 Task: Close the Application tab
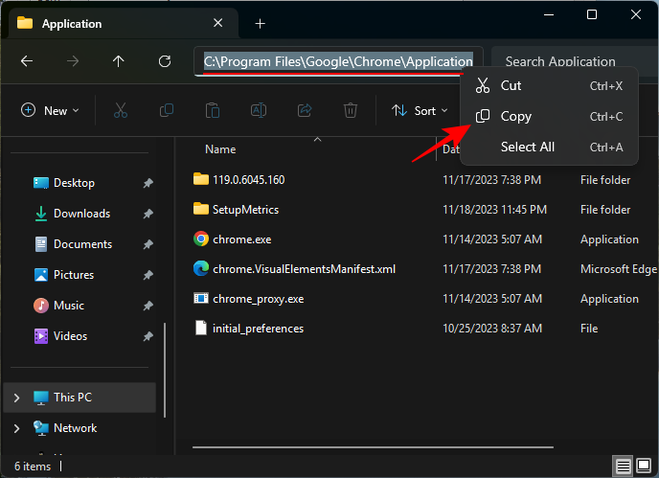[217, 23]
